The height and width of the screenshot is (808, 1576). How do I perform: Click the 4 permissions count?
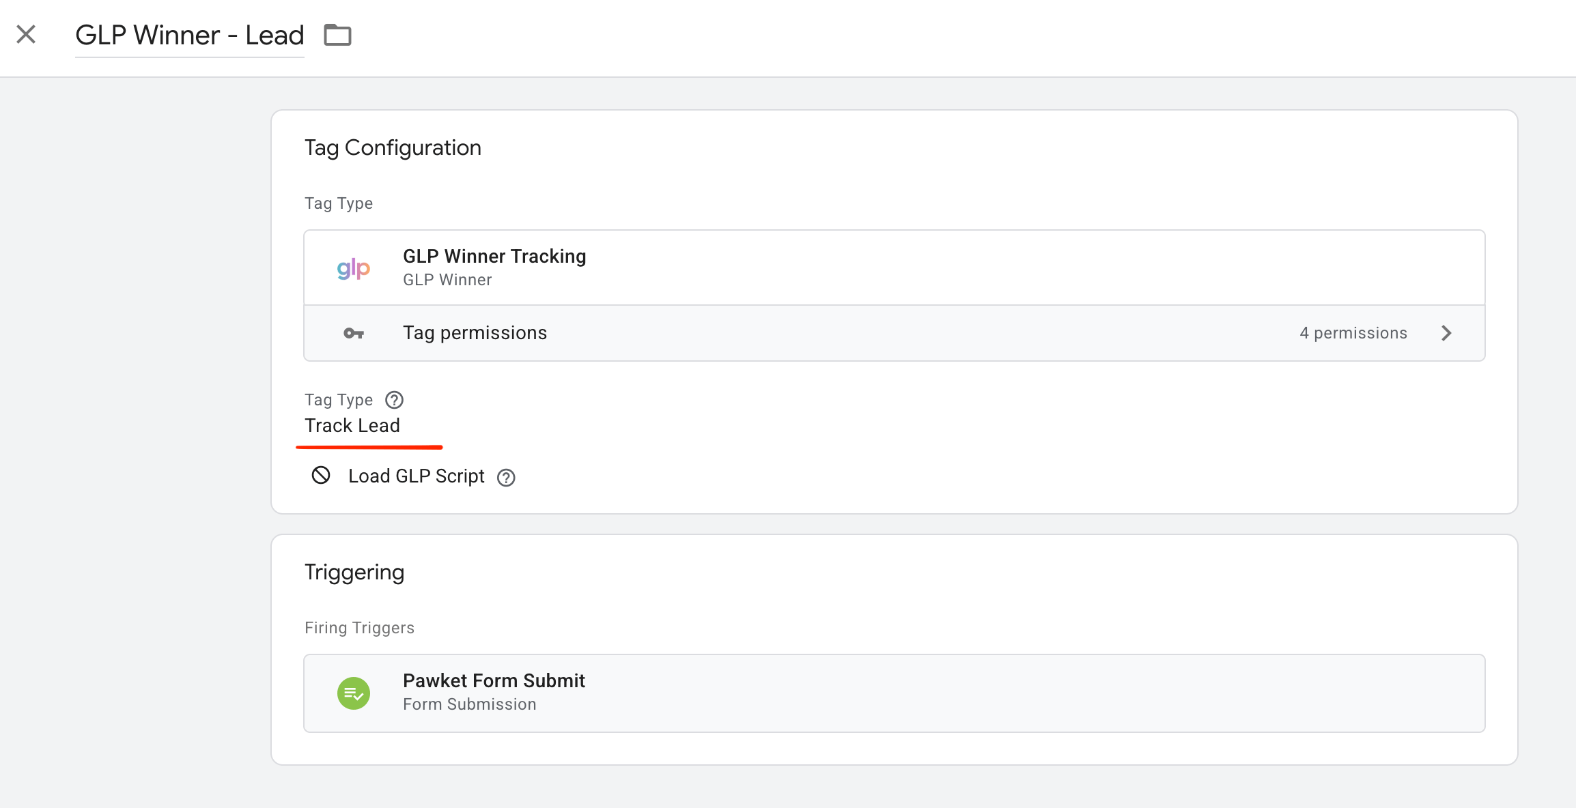pos(1353,333)
